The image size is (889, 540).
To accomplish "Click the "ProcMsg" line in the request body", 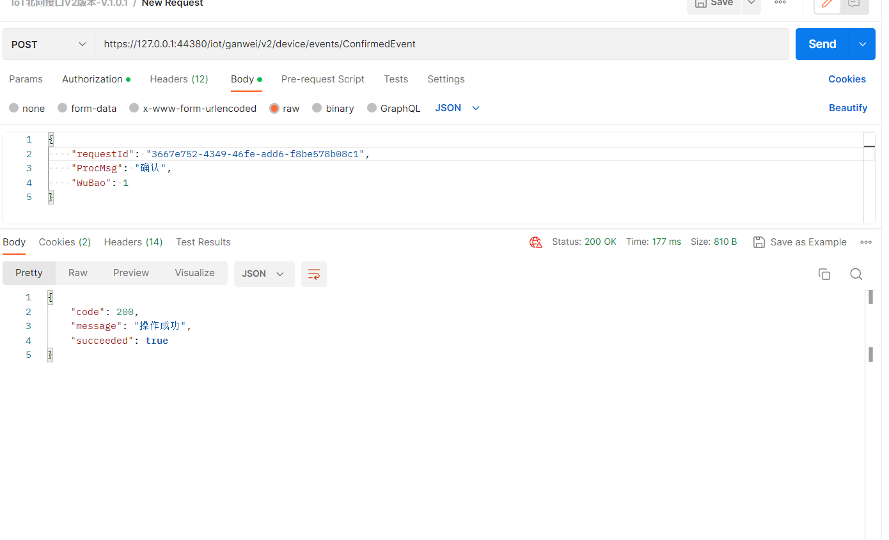I will click(x=122, y=169).
